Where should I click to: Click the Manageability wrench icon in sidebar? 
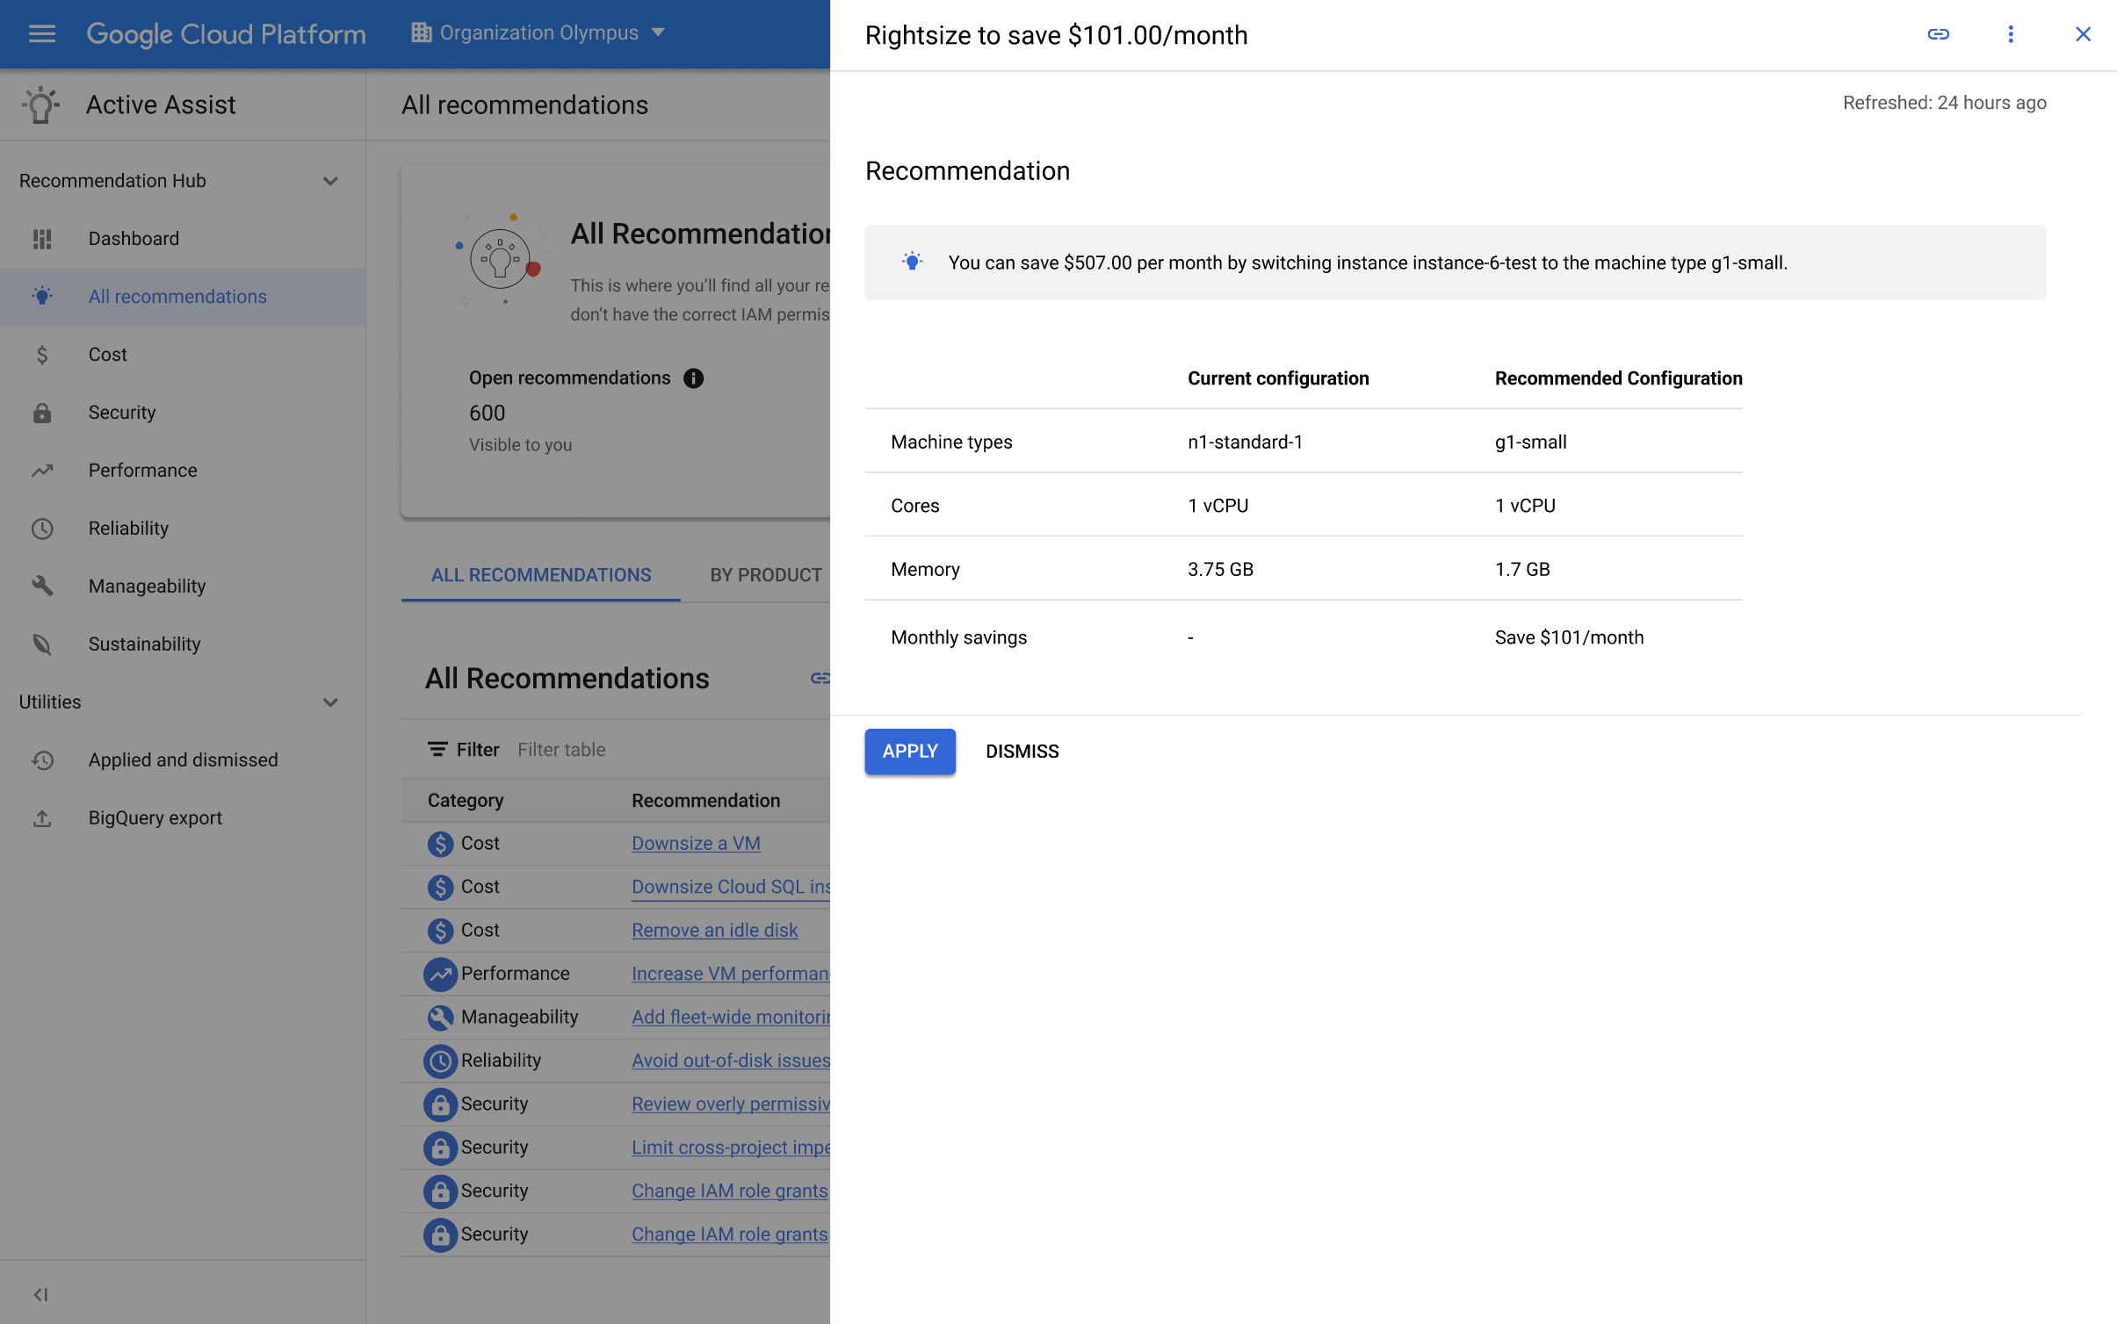click(41, 586)
